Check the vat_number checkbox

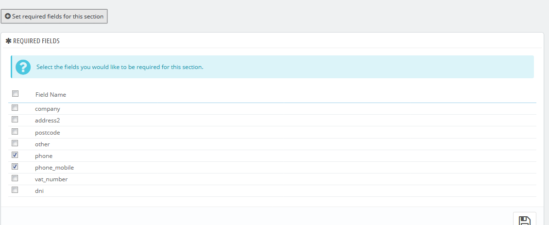click(15, 178)
